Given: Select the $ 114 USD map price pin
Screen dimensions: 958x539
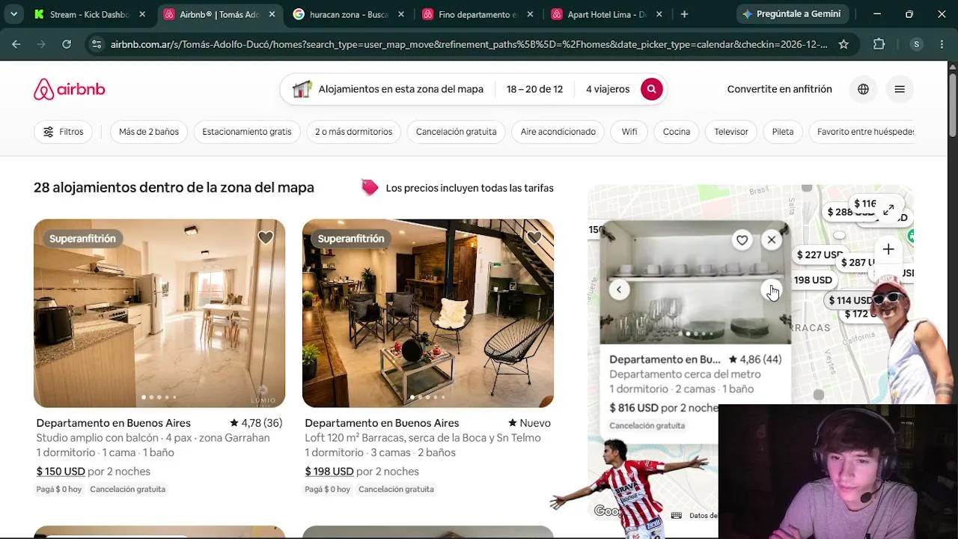Looking at the screenshot, I should (x=850, y=300).
